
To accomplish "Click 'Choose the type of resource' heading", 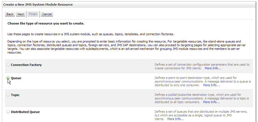I will (x=46, y=23).
